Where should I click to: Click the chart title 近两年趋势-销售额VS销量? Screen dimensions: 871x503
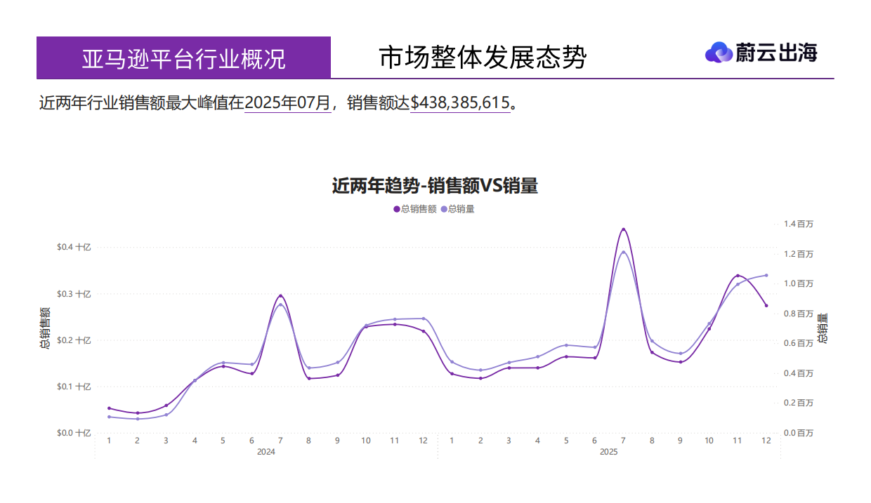435,185
